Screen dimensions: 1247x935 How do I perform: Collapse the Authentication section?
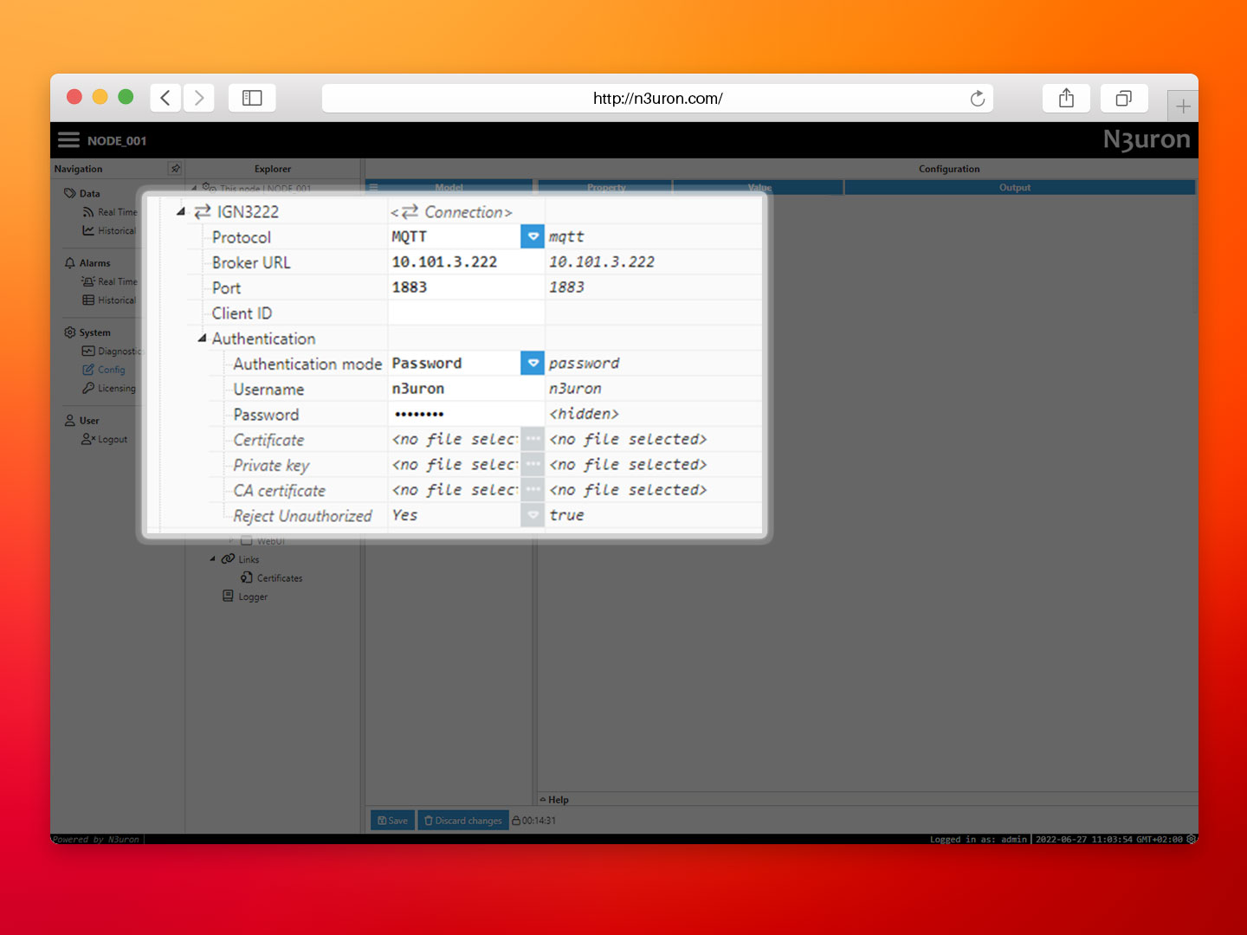point(201,339)
